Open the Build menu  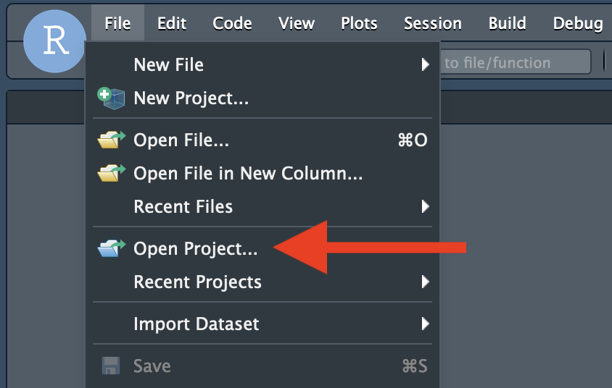[x=508, y=23]
